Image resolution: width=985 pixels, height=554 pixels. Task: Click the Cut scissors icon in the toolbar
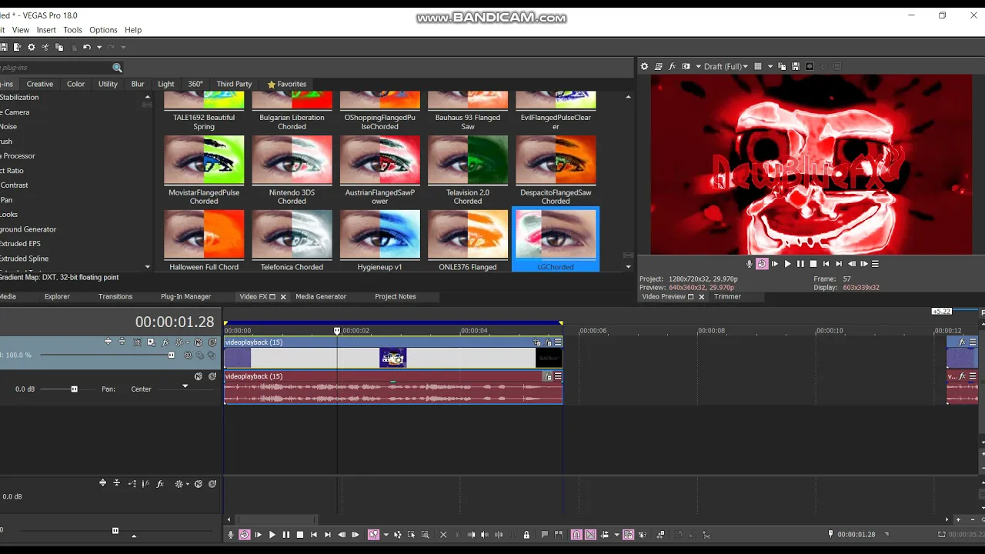45,48
